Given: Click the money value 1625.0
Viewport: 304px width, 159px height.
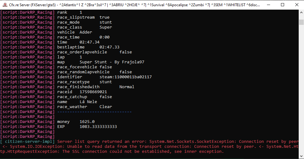Looking at the screenshot, I should 87,121.
